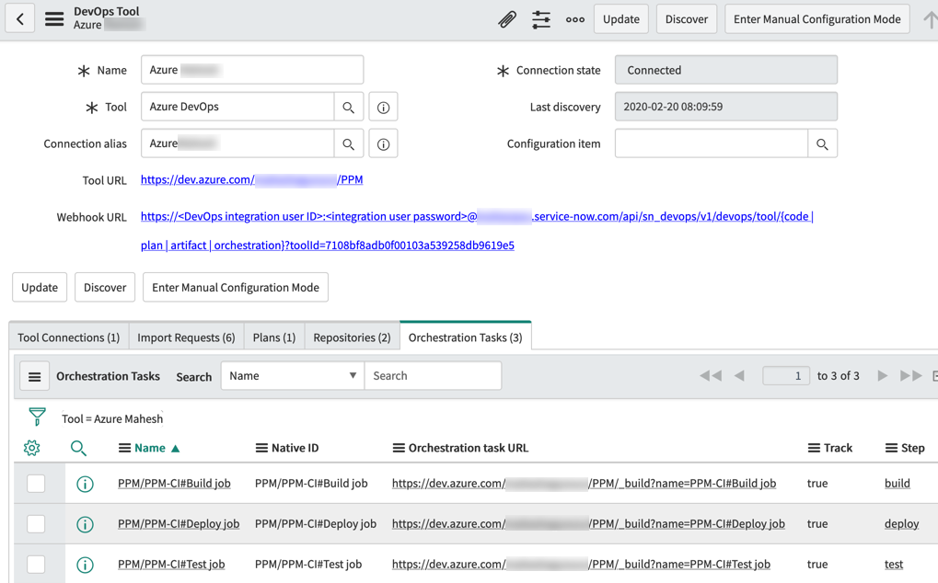Click the page number input field
The width and height of the screenshot is (938, 583).
click(786, 376)
